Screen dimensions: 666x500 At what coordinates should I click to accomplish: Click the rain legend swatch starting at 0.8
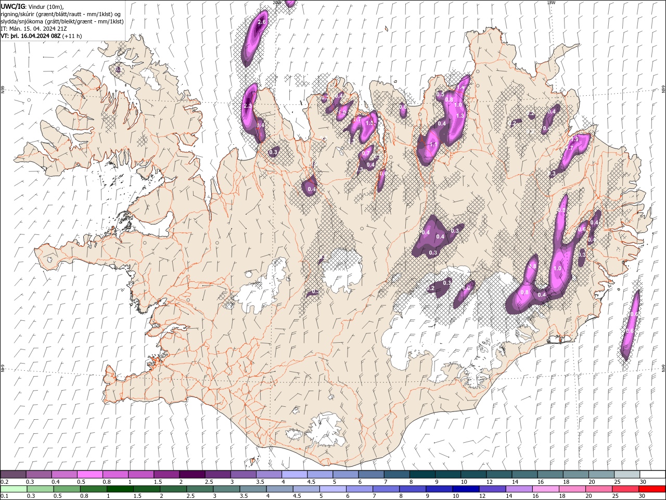93,489
